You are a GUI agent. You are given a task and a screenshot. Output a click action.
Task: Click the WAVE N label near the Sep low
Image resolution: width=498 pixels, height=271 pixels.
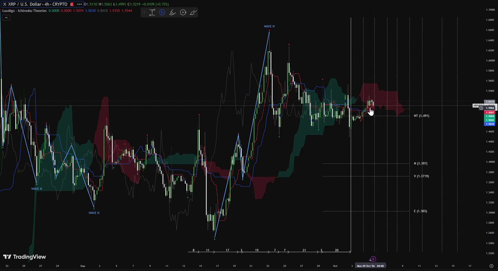pos(94,213)
